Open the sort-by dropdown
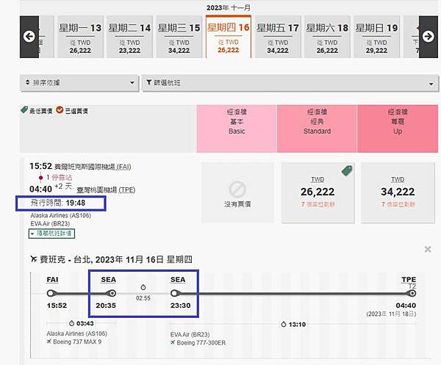This screenshot has width=441, height=365. coord(79,83)
